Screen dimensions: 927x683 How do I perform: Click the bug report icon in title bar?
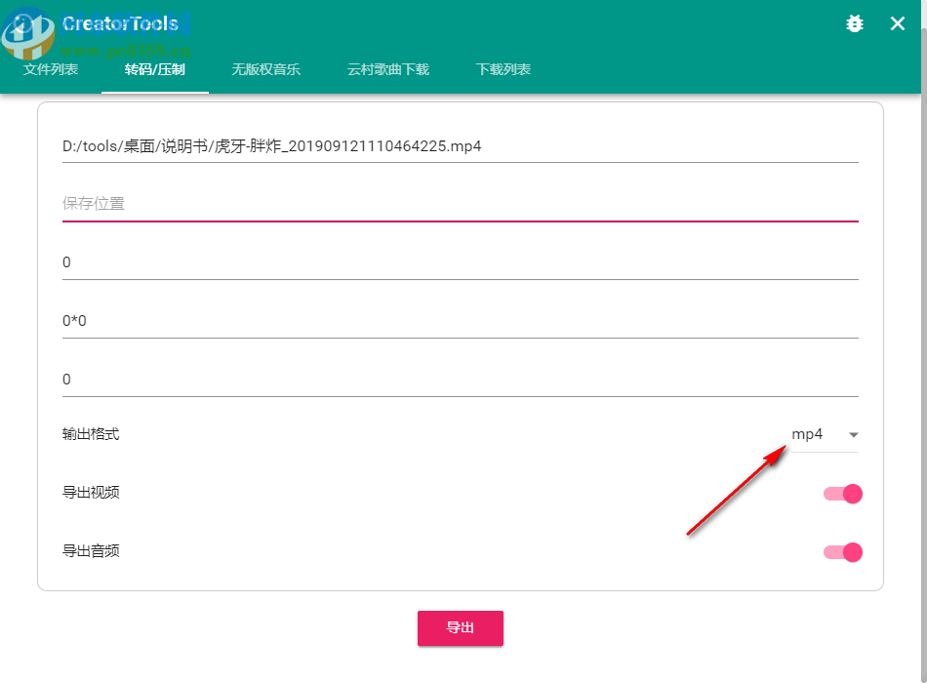pyautogui.click(x=854, y=23)
